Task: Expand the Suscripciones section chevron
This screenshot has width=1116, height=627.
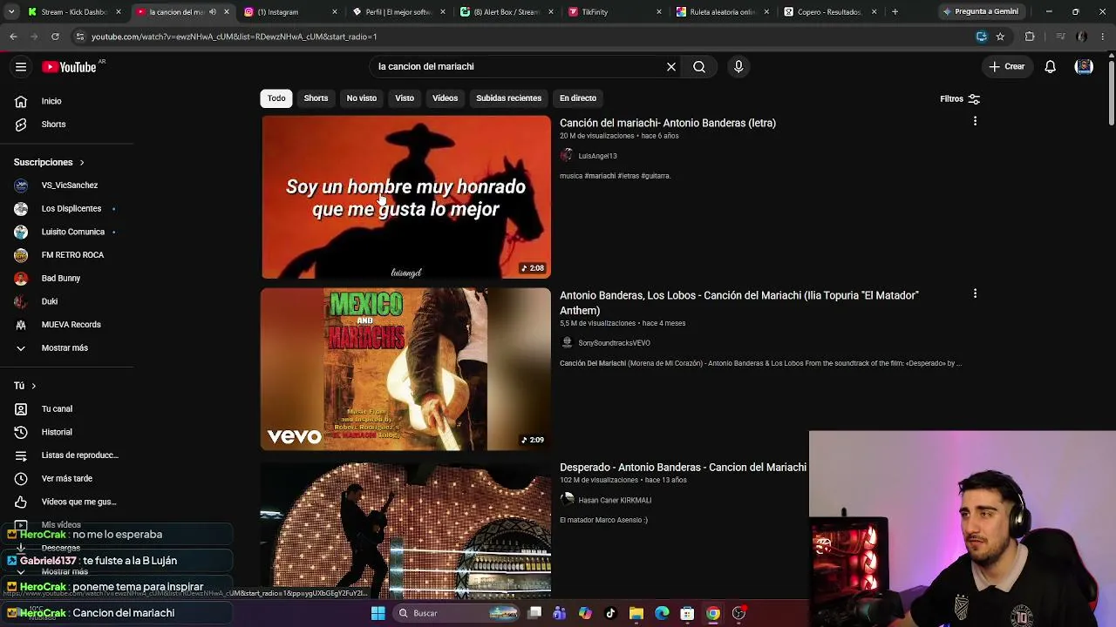Action: 82,163
